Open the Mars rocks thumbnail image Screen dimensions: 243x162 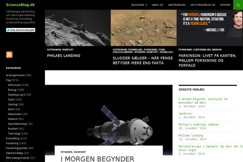point(144,28)
